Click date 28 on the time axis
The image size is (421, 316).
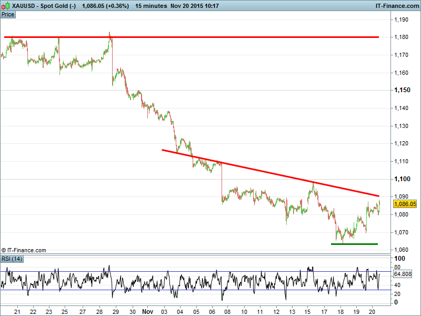pyautogui.click(x=99, y=311)
